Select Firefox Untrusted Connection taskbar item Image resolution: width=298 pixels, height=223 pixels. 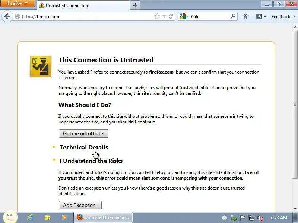click(x=103, y=217)
